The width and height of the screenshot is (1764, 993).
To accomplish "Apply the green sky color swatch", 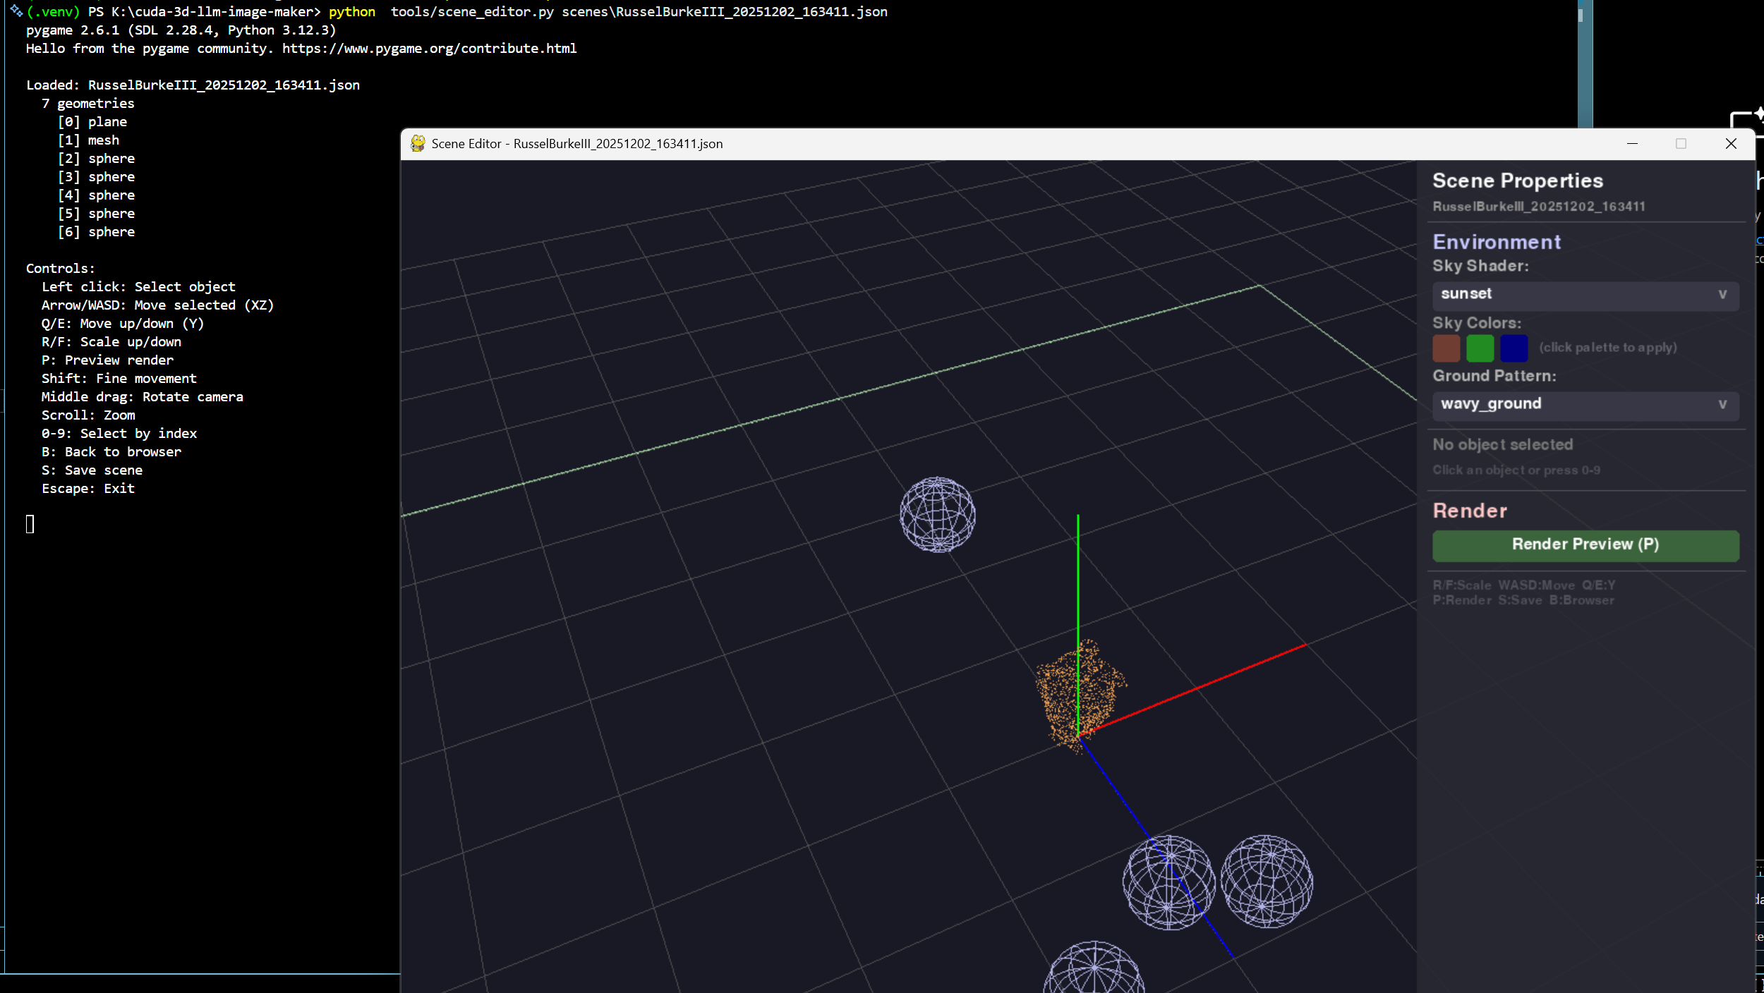I will click(x=1480, y=348).
